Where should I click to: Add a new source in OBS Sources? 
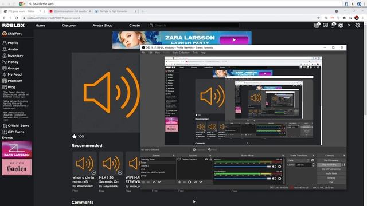coord(179,182)
